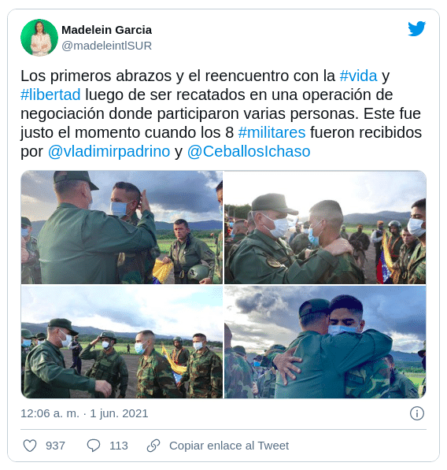The height and width of the screenshot is (470, 447).
Task: Click the Madelein Garcia display name
Action: coord(107,30)
